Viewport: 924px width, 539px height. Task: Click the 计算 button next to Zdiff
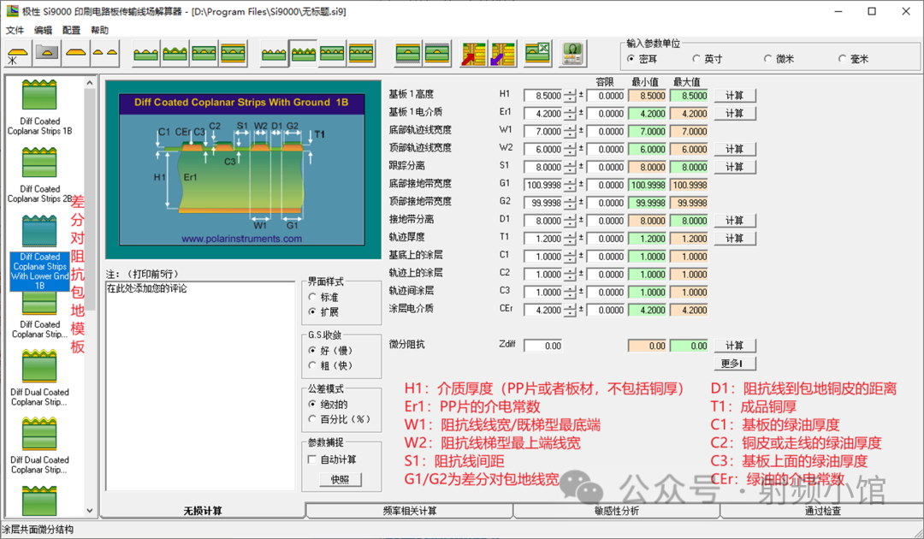(735, 346)
